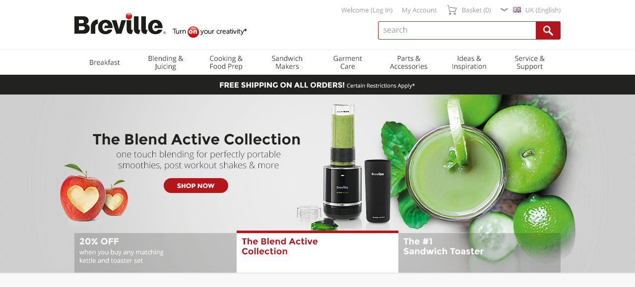The image size is (635, 287).
Task: Go to Parts & Accessories
Action: (409, 62)
